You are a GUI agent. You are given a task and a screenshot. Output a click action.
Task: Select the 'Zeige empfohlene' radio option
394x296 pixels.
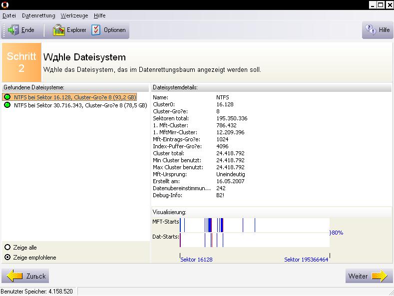coord(7,258)
